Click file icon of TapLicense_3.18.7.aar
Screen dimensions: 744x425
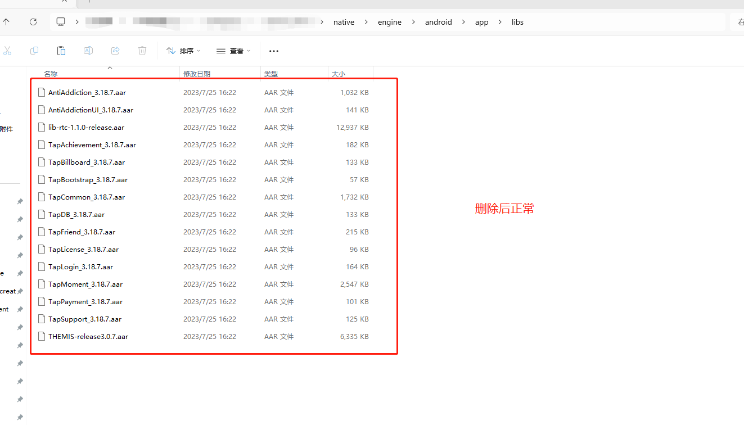point(41,249)
